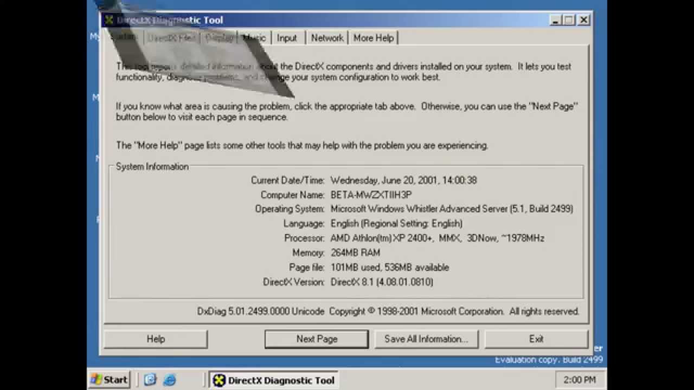The width and height of the screenshot is (694, 390).
Task: Click the Microsoft Corporation copyright notice
Action: point(454,311)
